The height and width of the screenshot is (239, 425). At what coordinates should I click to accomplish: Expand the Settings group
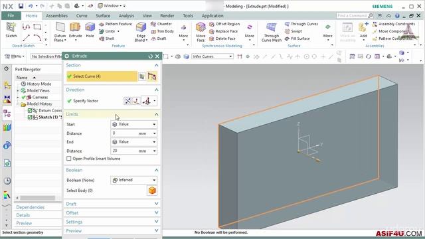(157, 222)
